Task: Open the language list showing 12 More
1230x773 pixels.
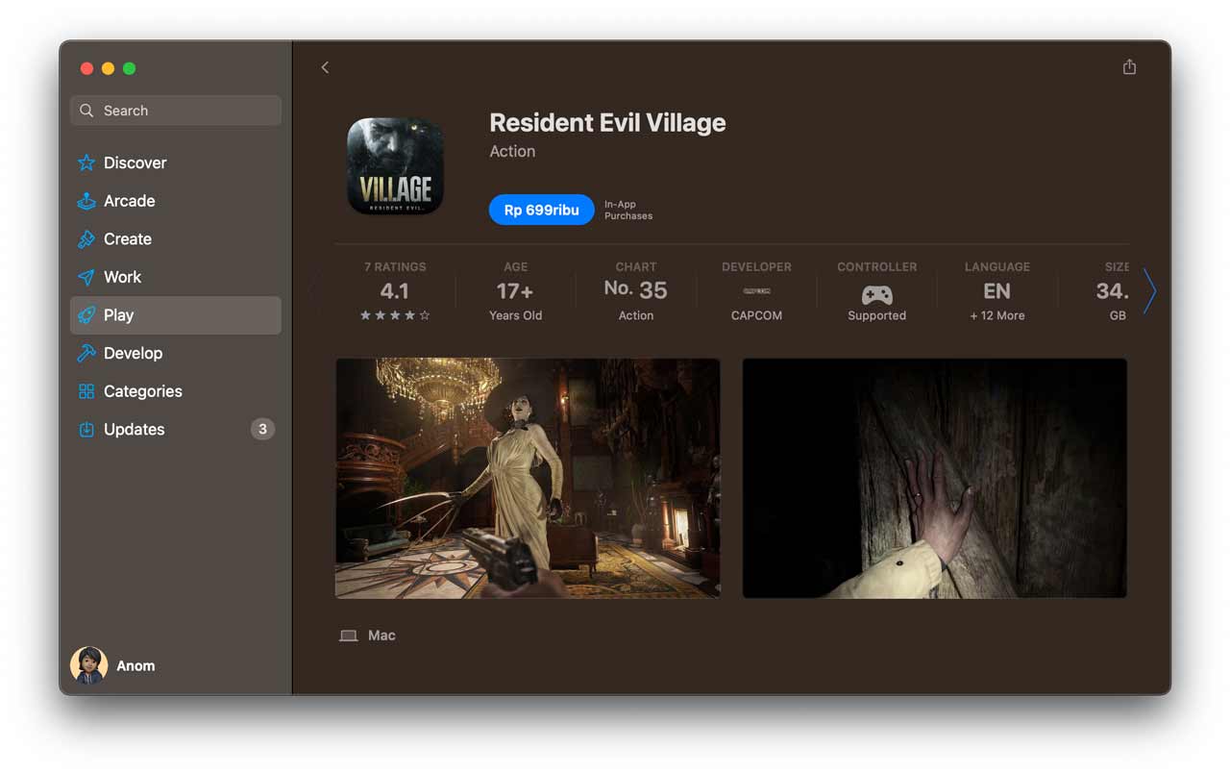Action: tap(996, 291)
